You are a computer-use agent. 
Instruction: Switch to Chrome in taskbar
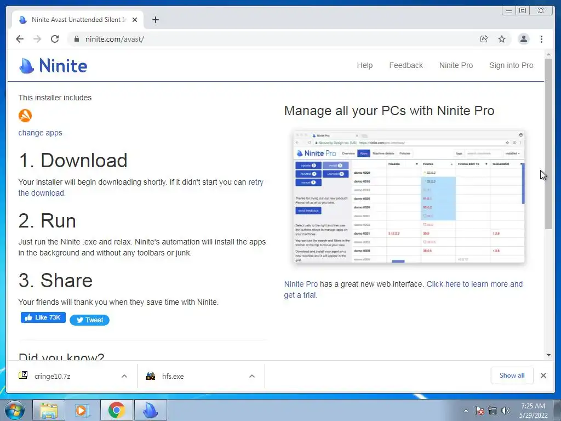click(x=116, y=411)
